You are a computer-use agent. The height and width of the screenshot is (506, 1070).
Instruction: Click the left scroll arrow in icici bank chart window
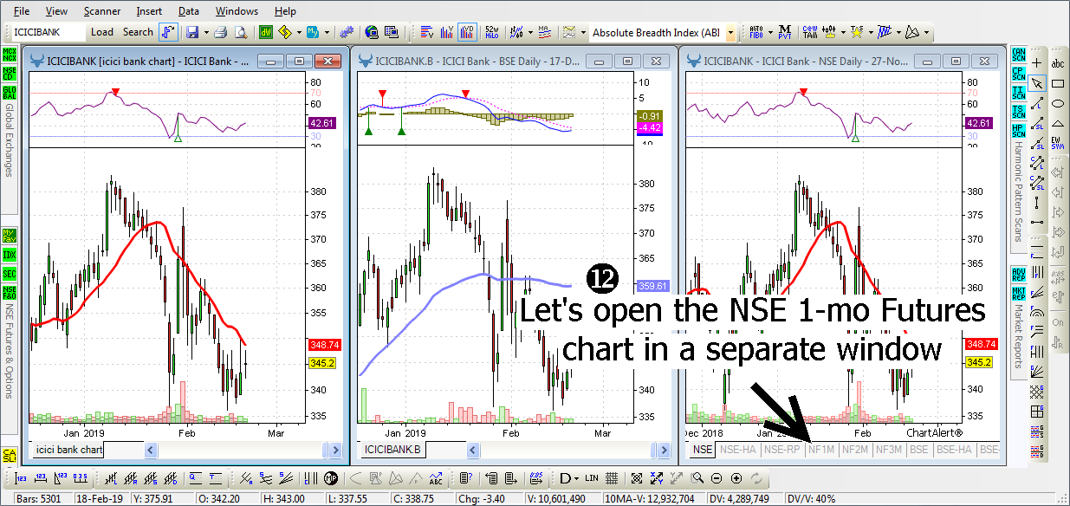click(x=151, y=450)
